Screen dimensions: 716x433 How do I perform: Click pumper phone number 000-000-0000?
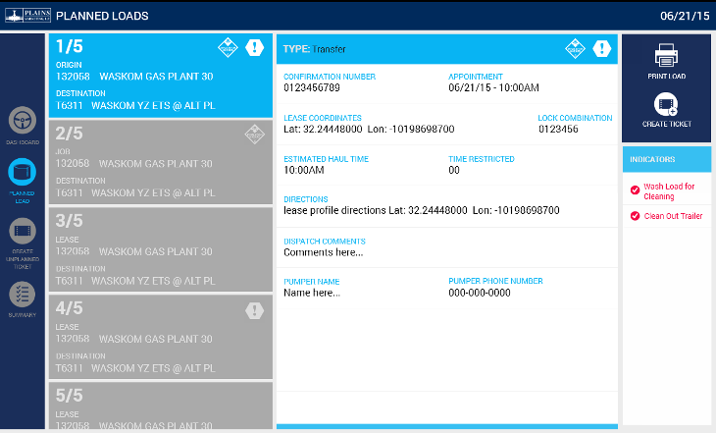pos(480,293)
